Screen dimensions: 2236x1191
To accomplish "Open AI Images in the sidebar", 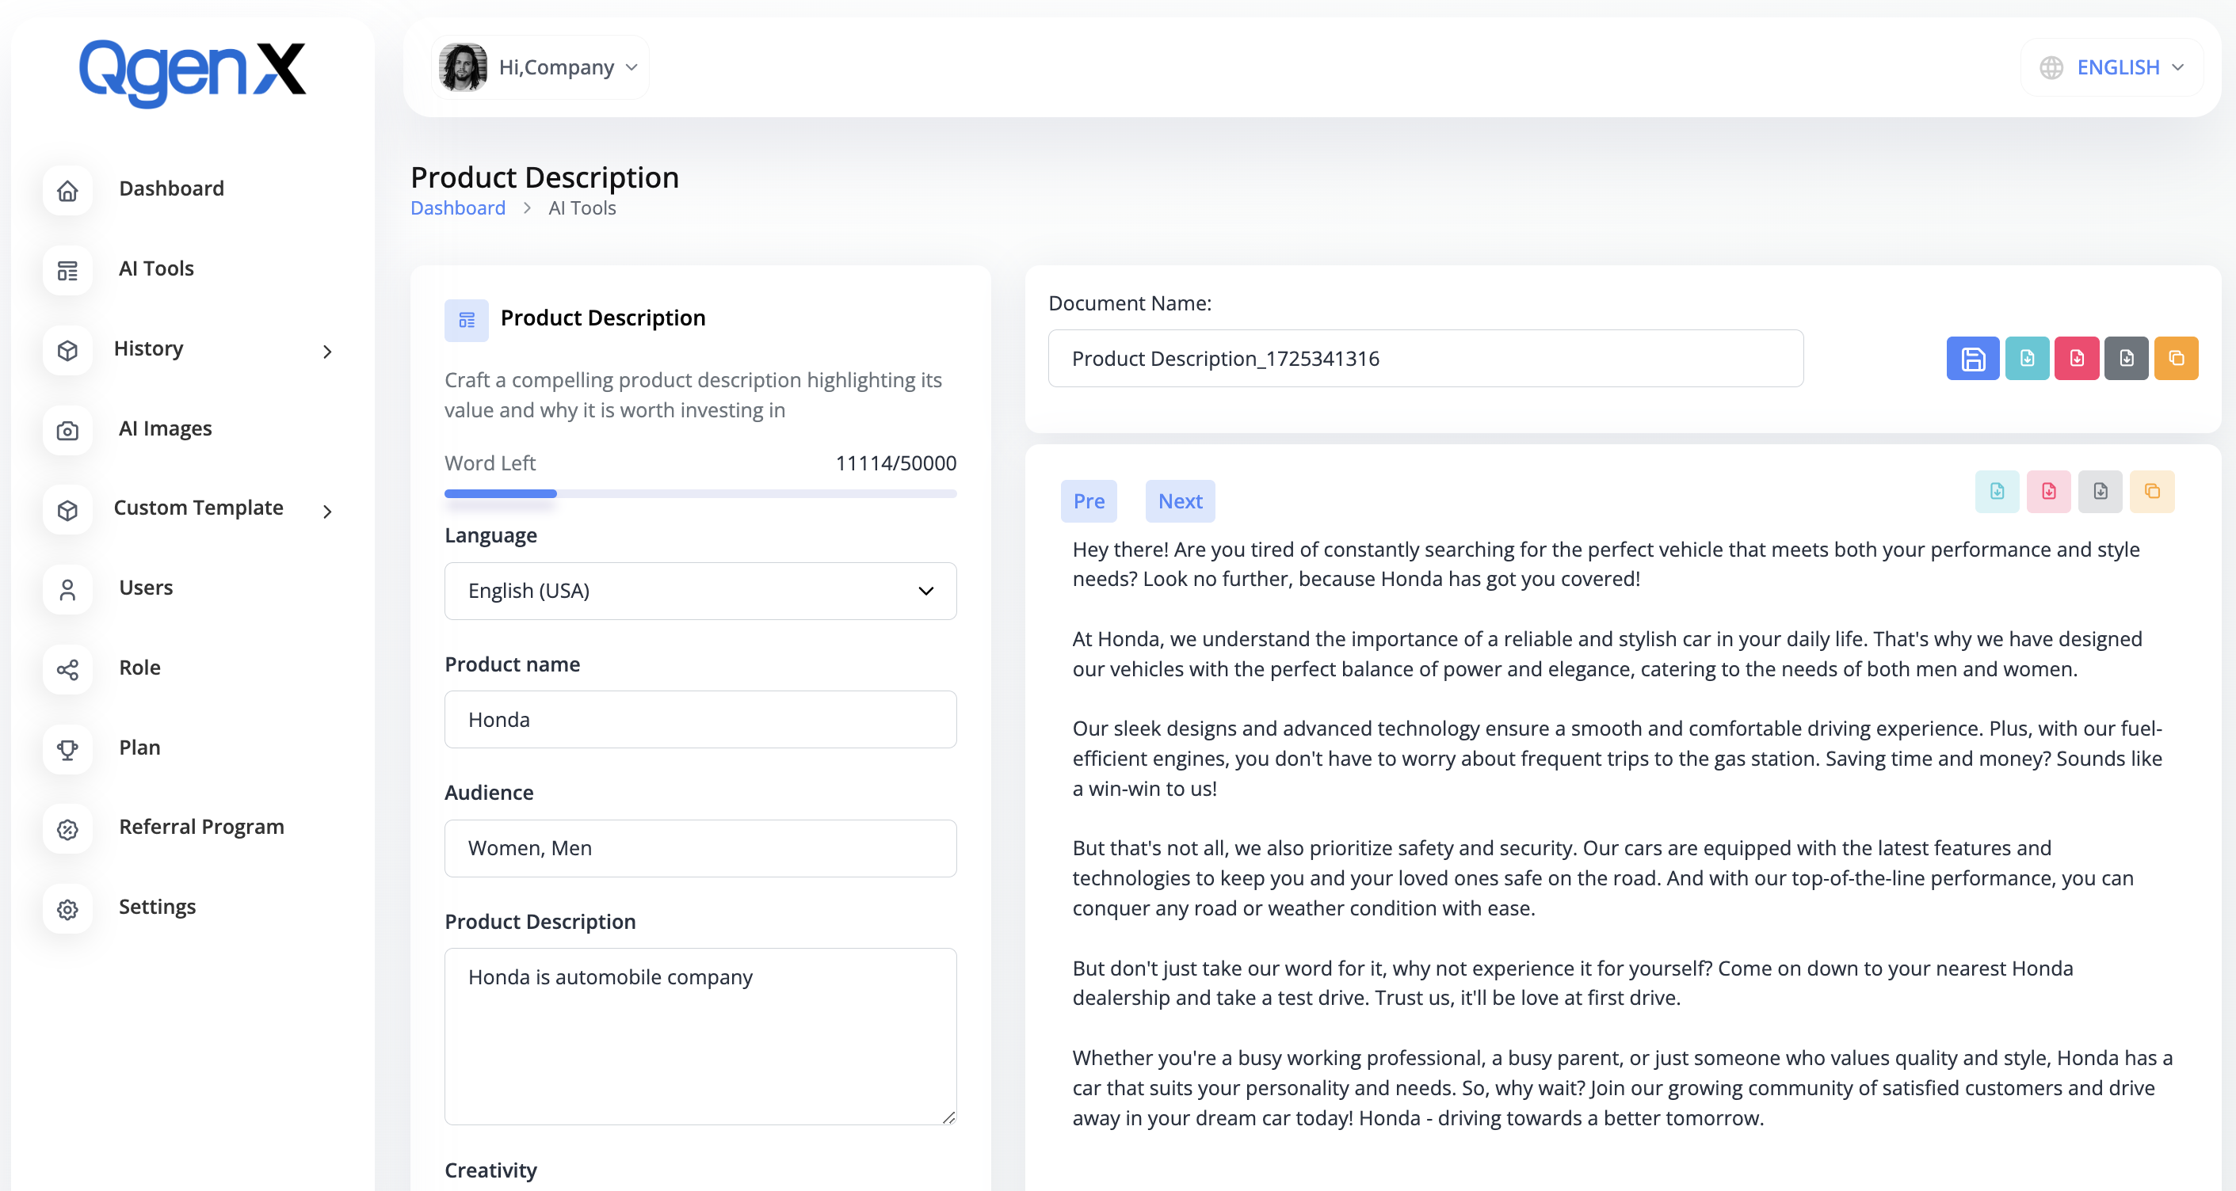I will [x=165, y=428].
